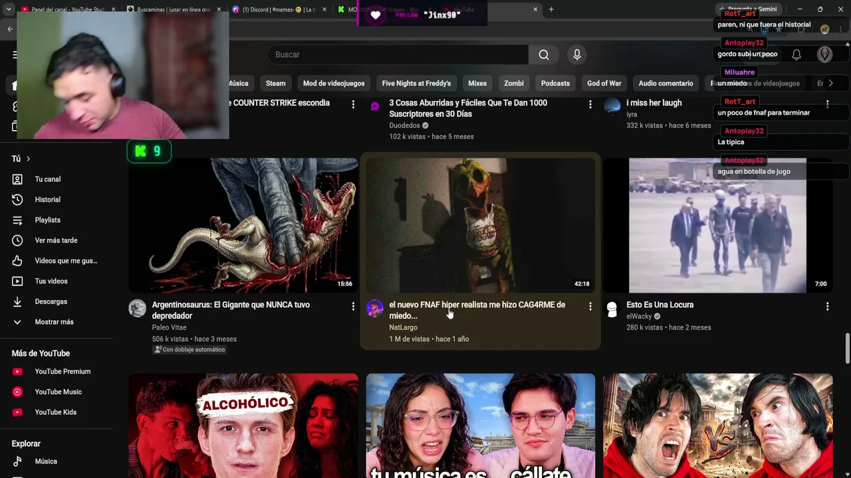The image size is (851, 478).
Task: Select the Steam category chip
Action: 275,83
